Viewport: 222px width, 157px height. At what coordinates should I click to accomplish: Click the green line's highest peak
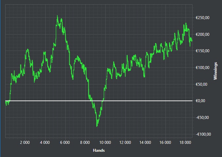57,15
